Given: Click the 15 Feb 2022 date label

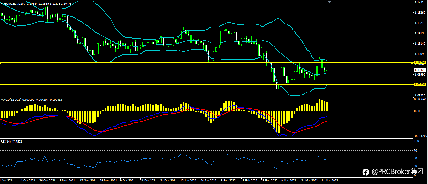Looking at the screenshot, I should [x=249, y=181].
